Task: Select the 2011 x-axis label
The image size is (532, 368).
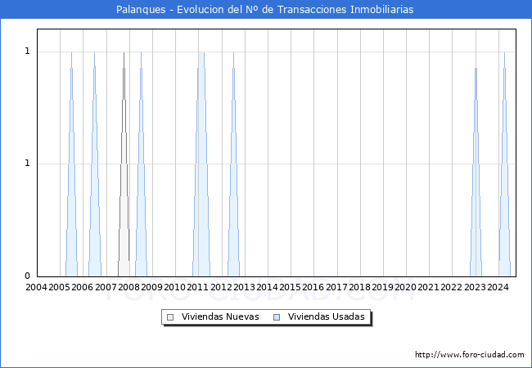Action: pyautogui.click(x=197, y=287)
